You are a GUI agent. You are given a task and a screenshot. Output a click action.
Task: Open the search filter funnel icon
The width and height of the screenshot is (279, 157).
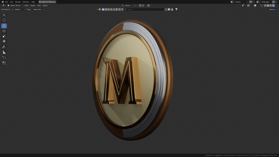[x=176, y=9]
